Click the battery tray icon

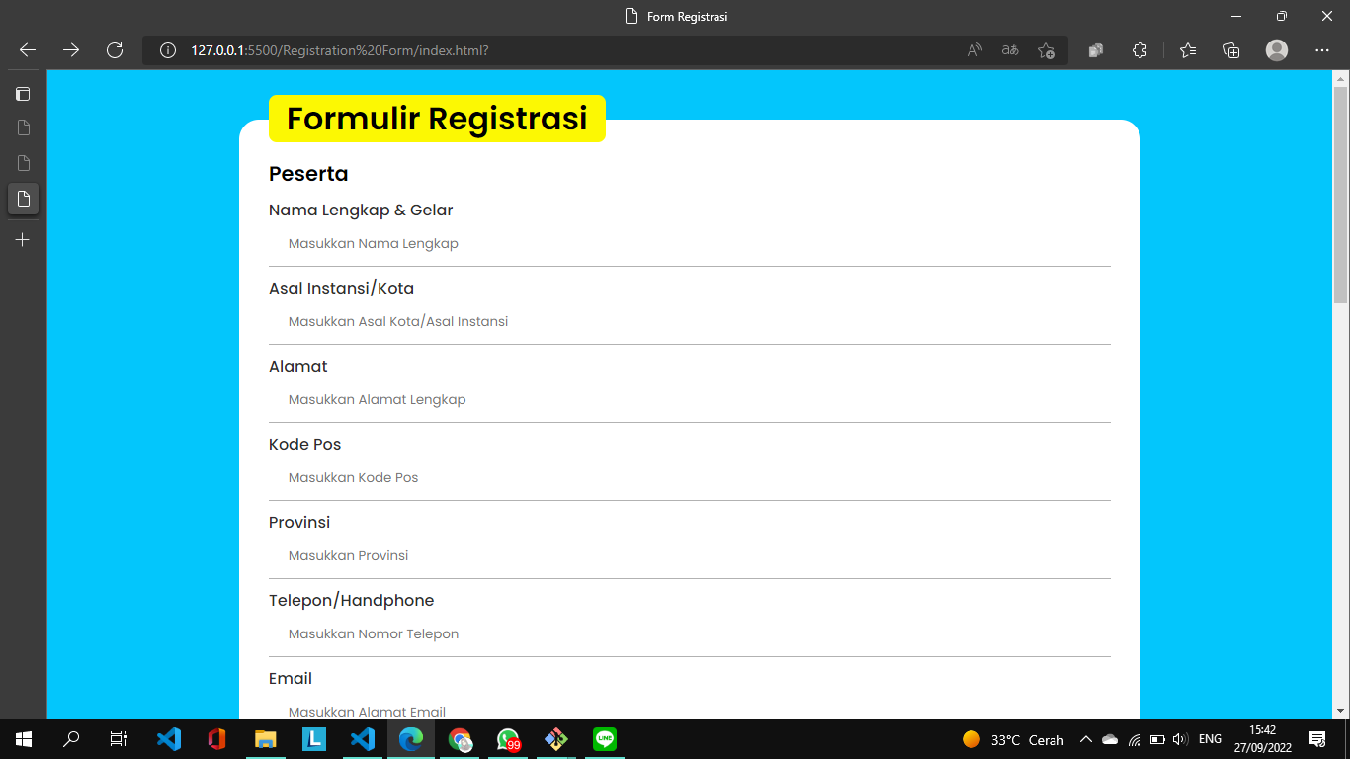1156,739
